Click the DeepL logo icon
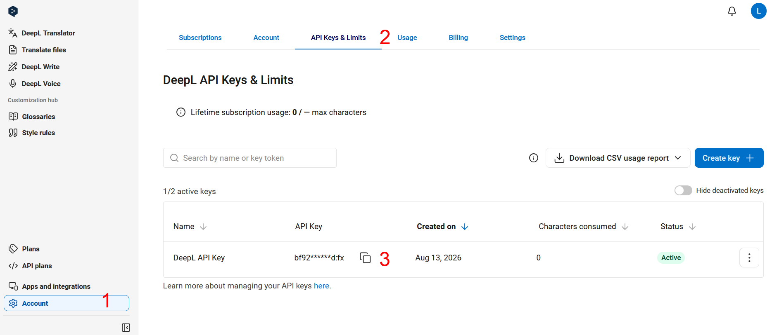Screen dimensions: 772x335 (x=13, y=11)
